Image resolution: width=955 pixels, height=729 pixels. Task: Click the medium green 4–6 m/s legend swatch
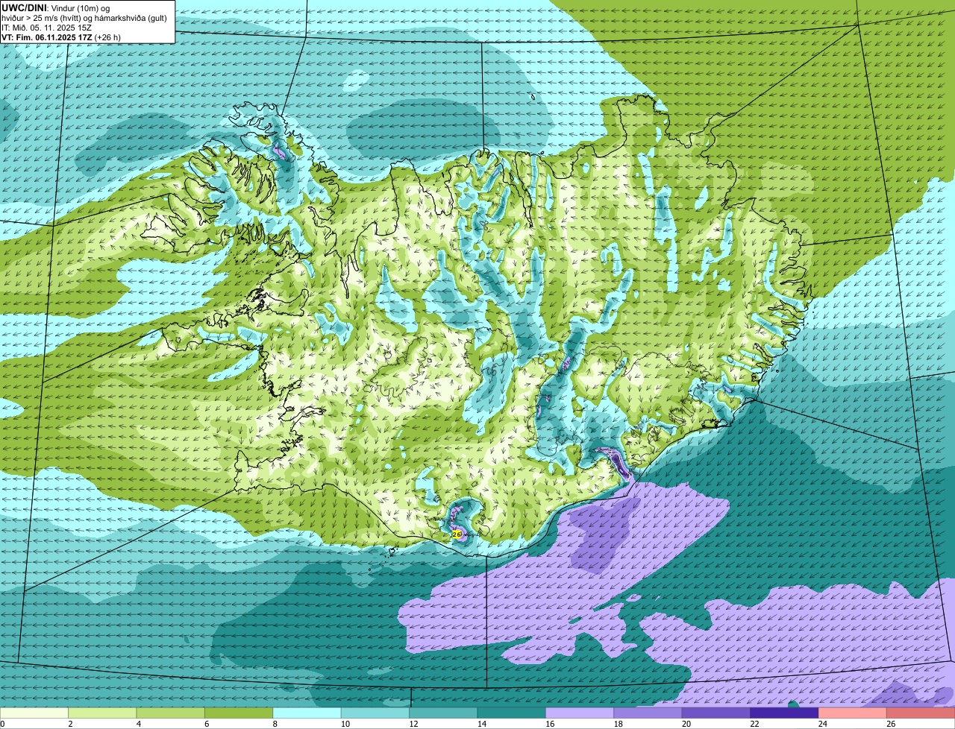(171, 713)
